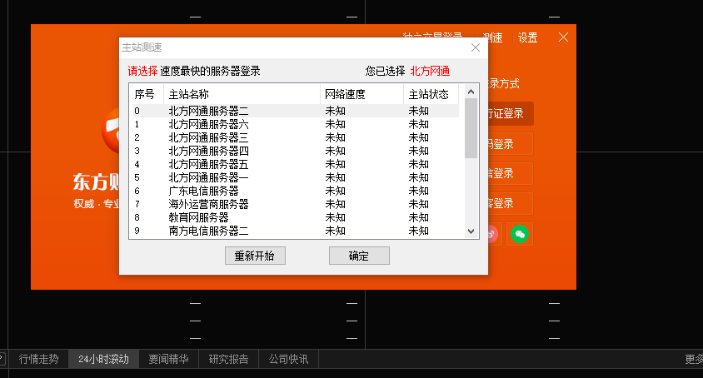Click the server list scroll-up arrow
The width and height of the screenshot is (703, 378).
tap(471, 92)
